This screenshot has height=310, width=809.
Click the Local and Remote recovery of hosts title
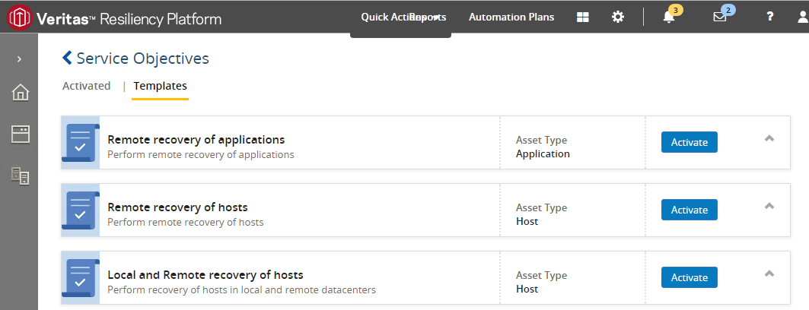pyautogui.click(x=205, y=275)
